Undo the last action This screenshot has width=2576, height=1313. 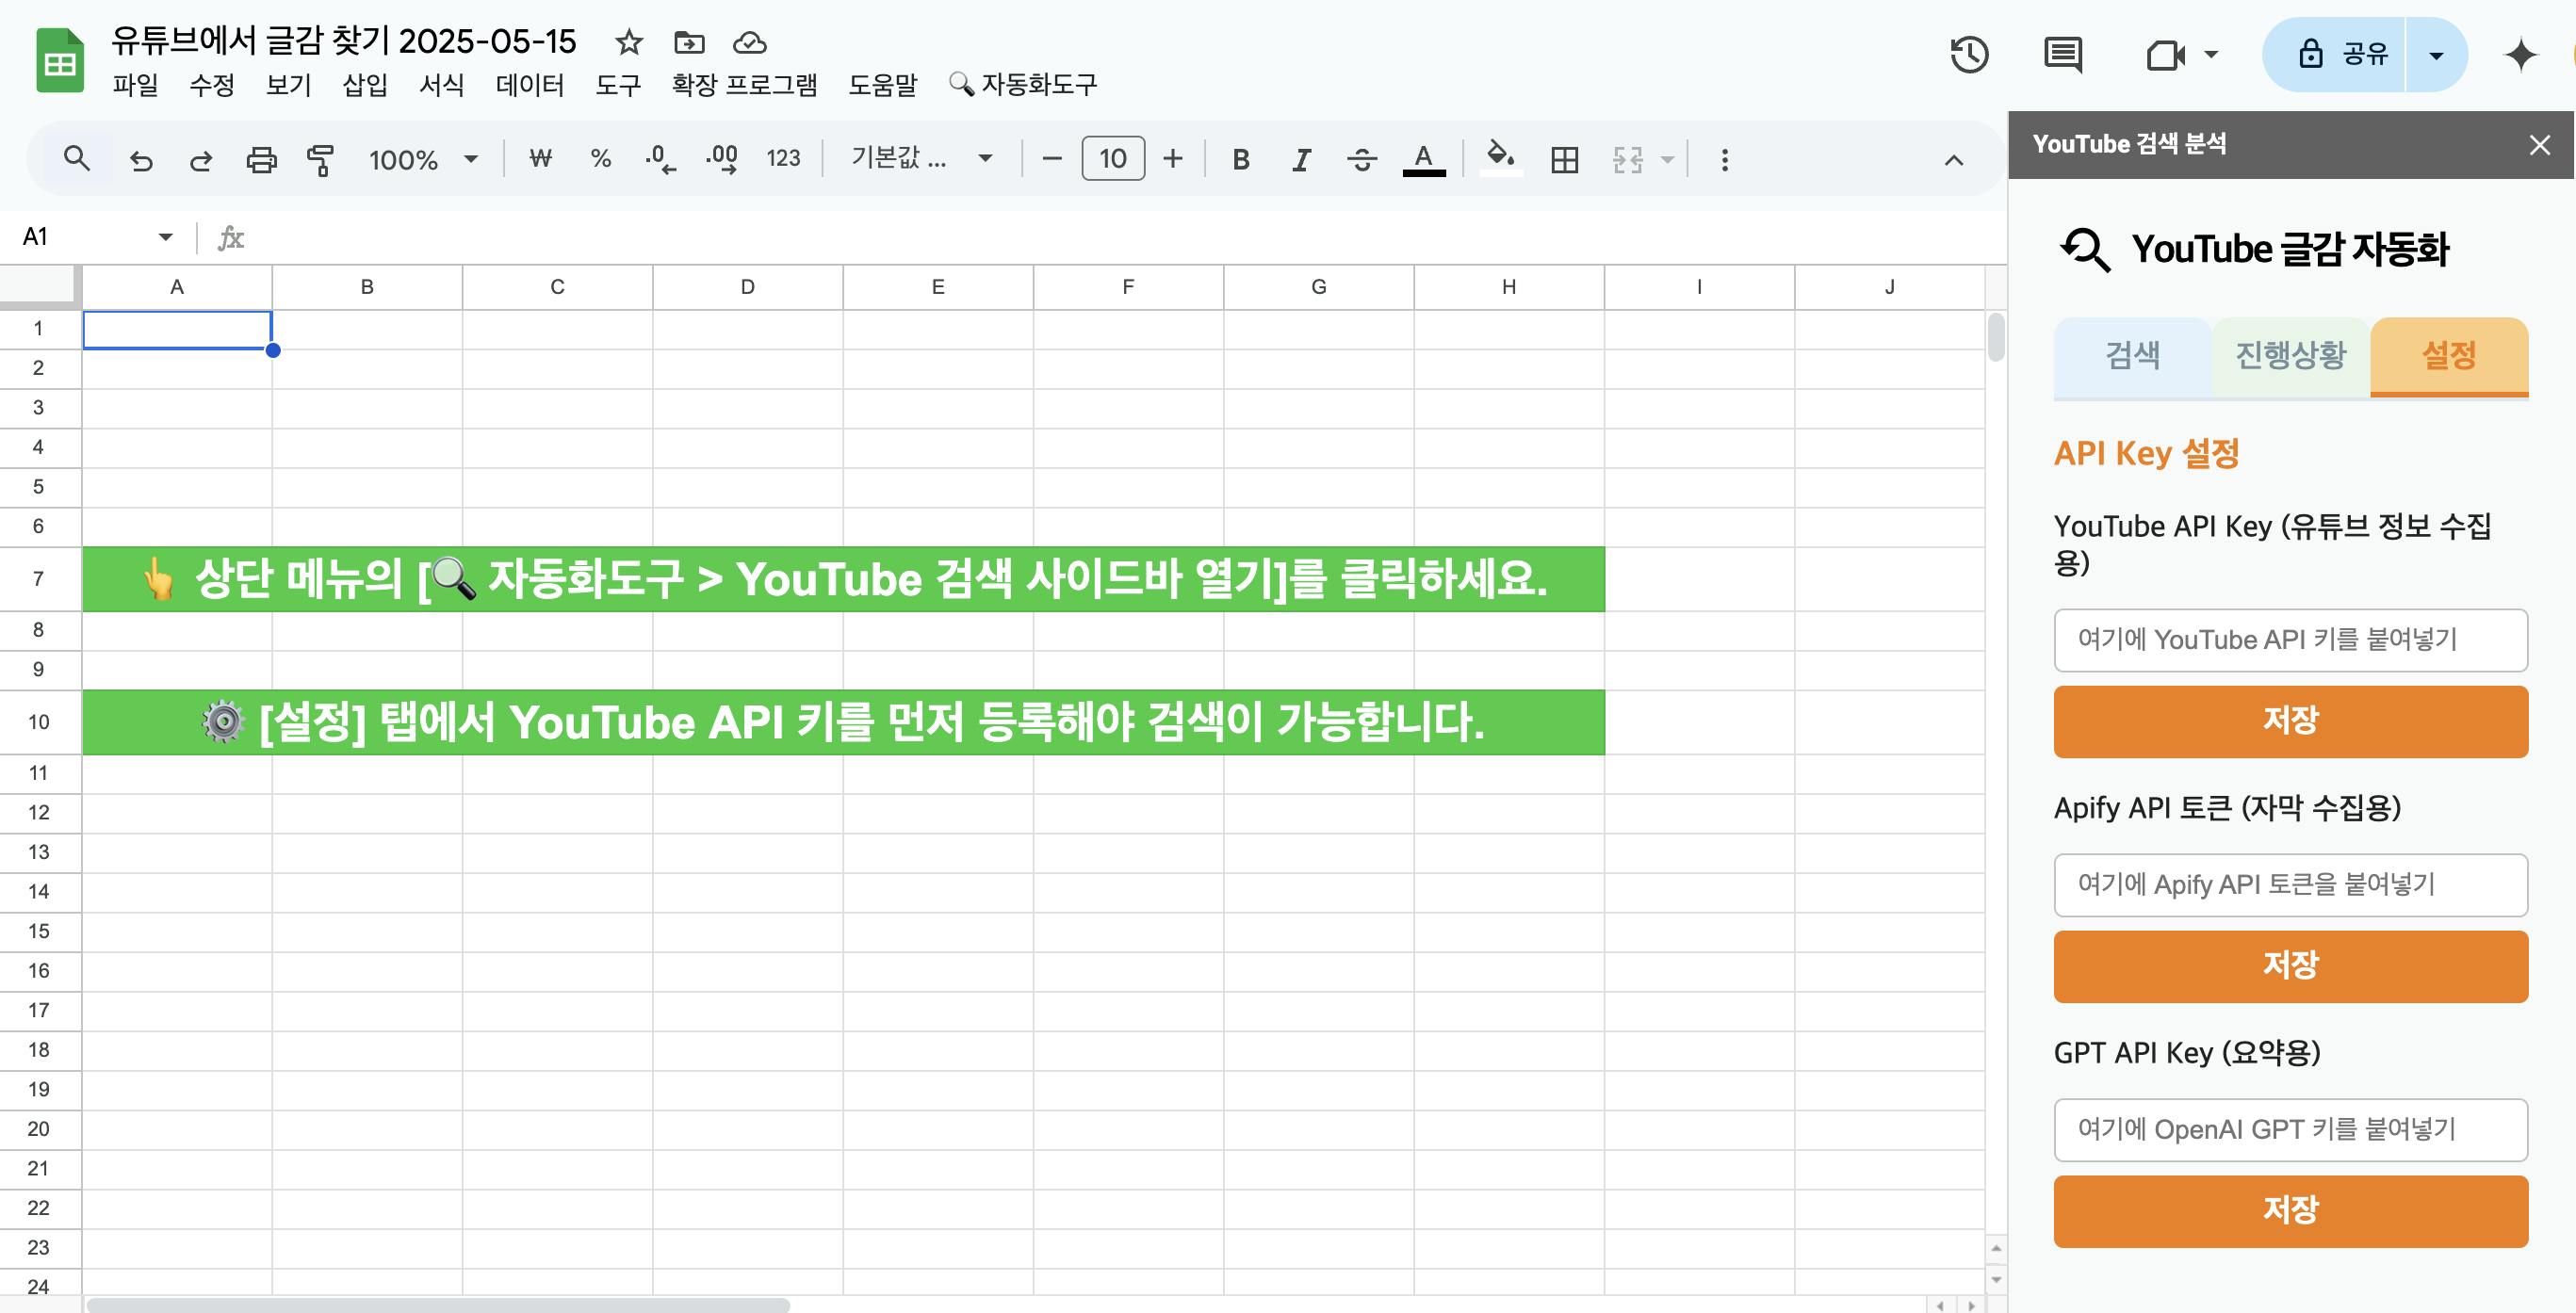141,159
